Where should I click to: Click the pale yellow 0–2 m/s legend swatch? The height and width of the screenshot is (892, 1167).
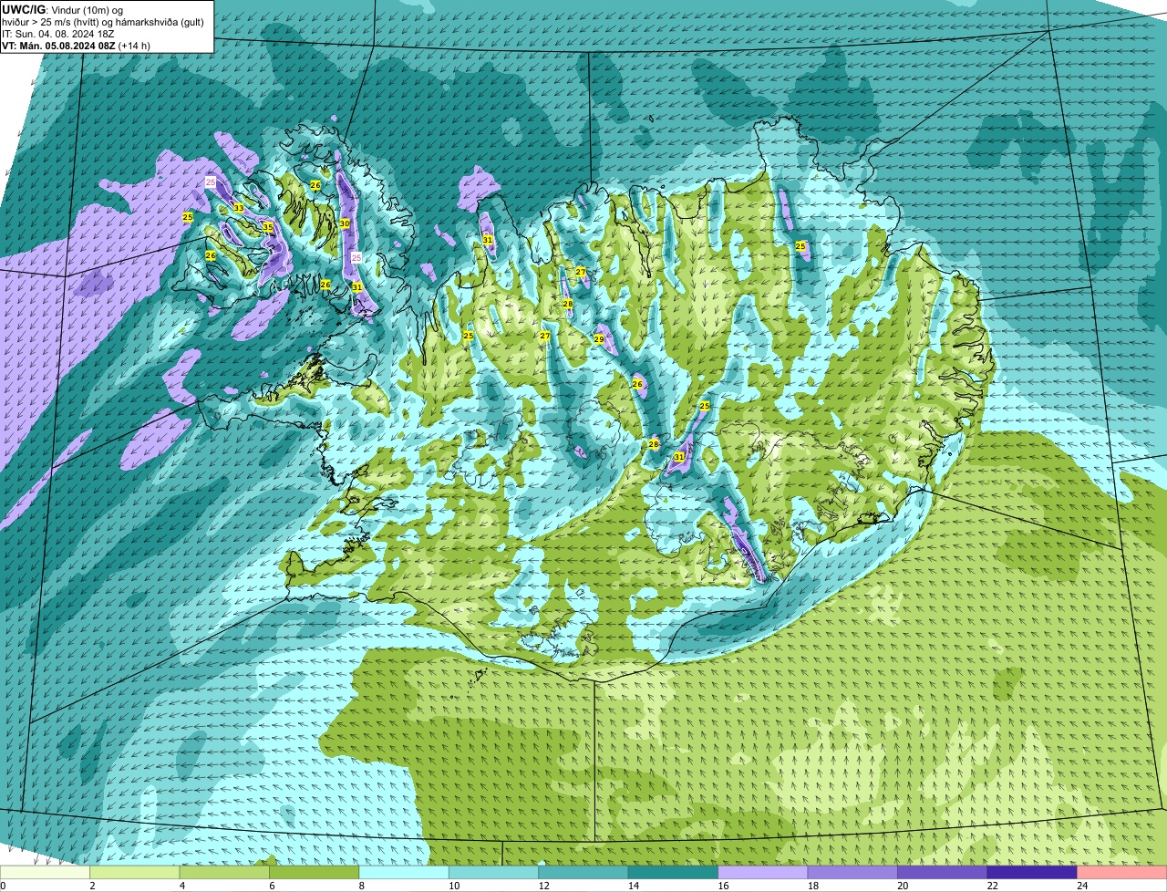point(46,873)
